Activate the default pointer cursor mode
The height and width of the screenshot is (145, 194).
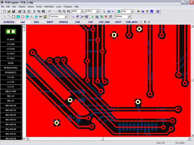click(x=104, y=11)
